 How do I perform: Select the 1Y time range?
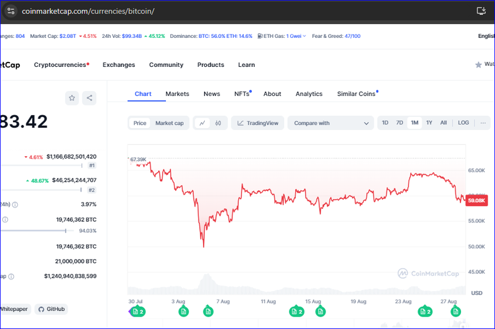(x=429, y=123)
